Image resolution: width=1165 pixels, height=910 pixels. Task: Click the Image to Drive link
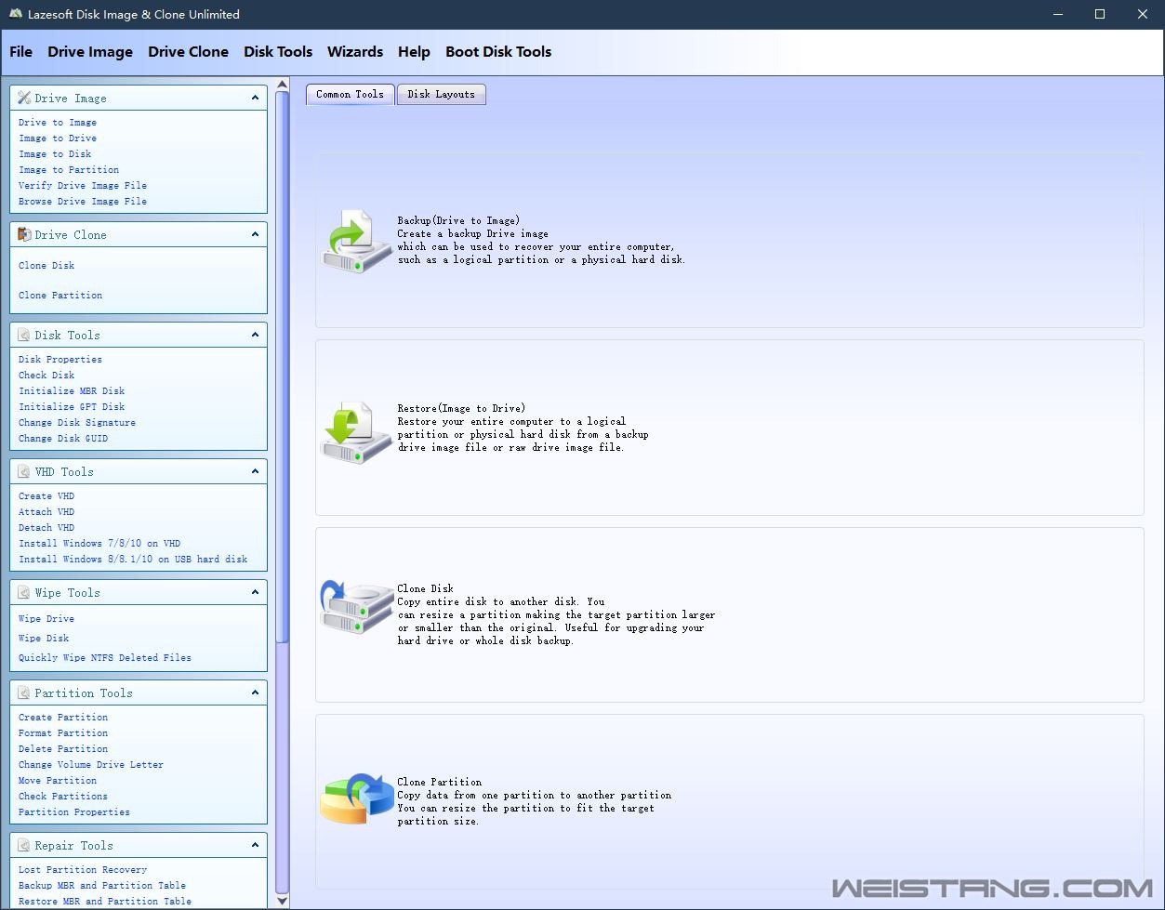pos(58,138)
